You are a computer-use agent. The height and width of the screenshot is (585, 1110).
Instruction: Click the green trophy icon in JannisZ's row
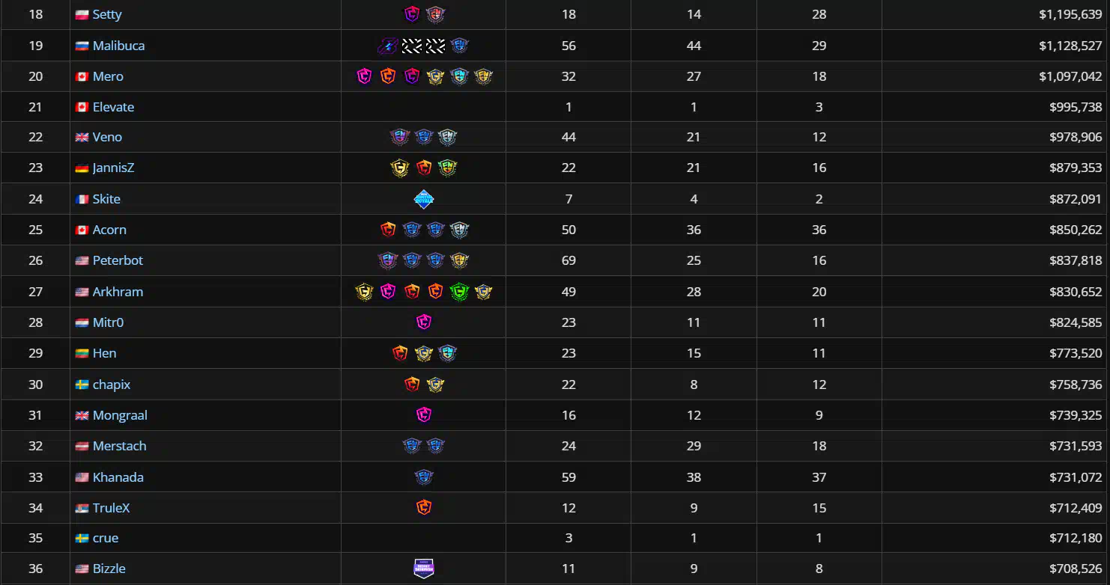[x=448, y=168]
